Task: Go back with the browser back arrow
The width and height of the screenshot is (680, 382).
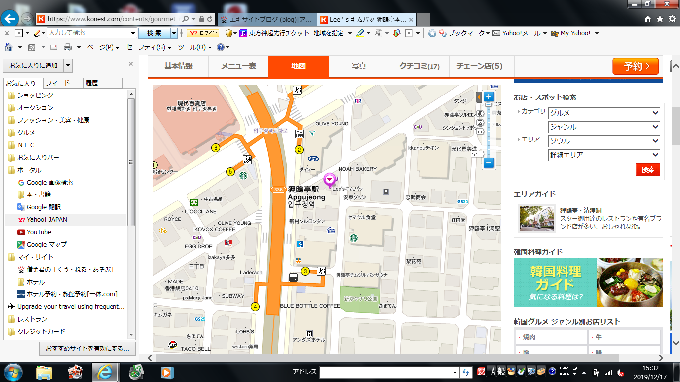Action: coord(10,19)
